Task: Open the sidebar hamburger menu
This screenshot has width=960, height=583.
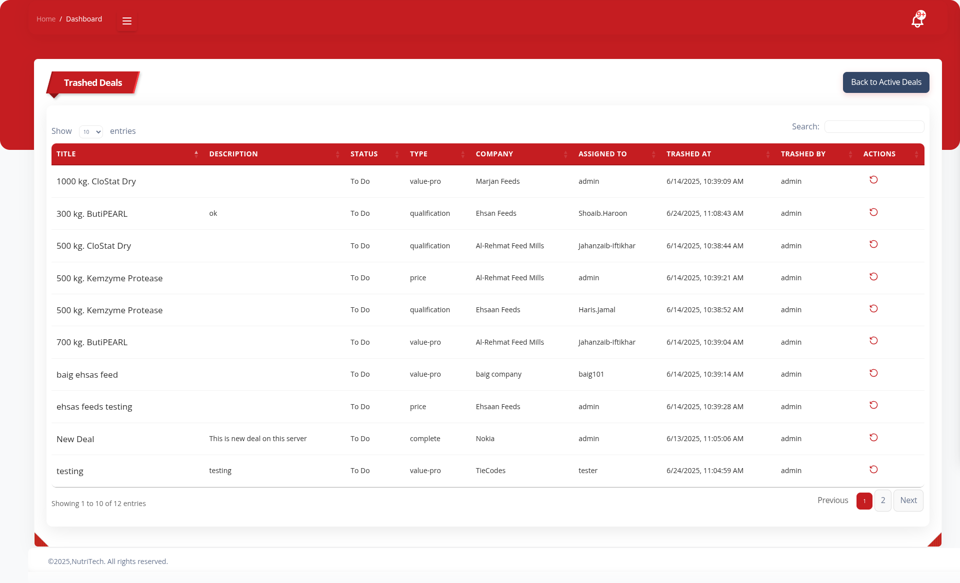Action: click(126, 21)
